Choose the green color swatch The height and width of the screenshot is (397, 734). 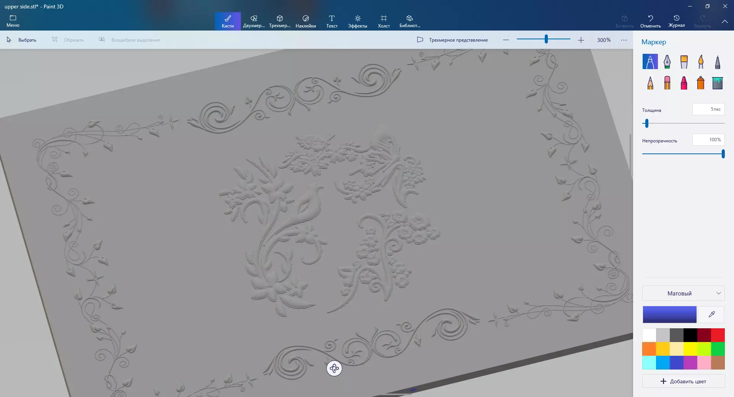(x=718, y=349)
